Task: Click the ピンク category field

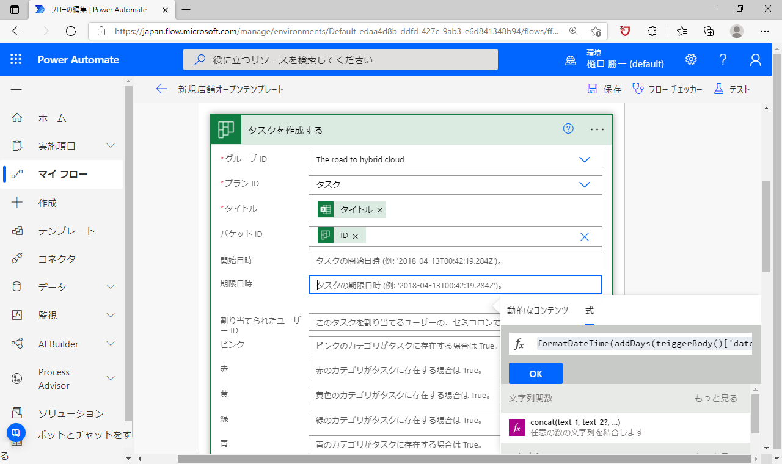Action: click(404, 346)
